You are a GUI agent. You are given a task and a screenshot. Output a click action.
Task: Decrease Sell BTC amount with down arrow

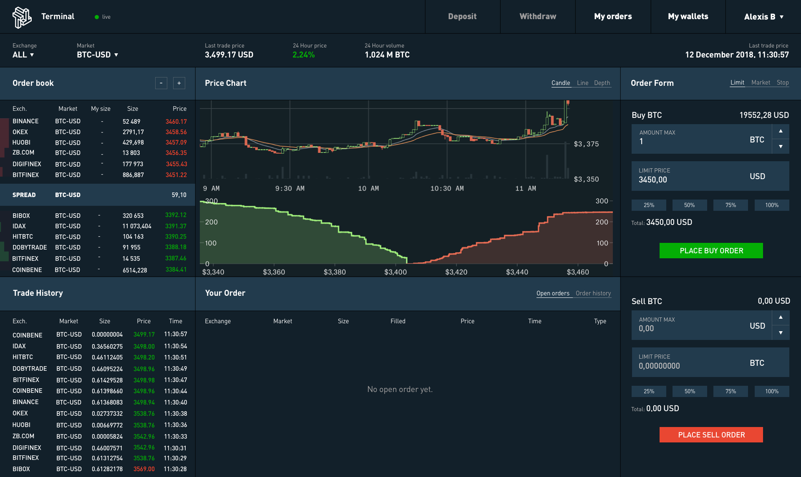(x=781, y=333)
